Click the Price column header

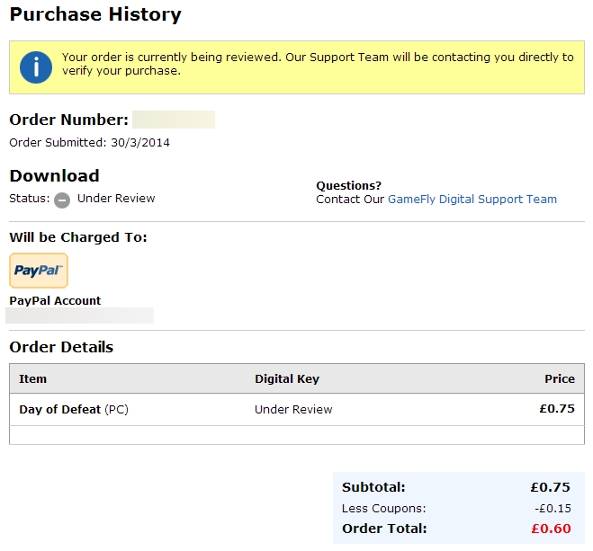pos(559,379)
